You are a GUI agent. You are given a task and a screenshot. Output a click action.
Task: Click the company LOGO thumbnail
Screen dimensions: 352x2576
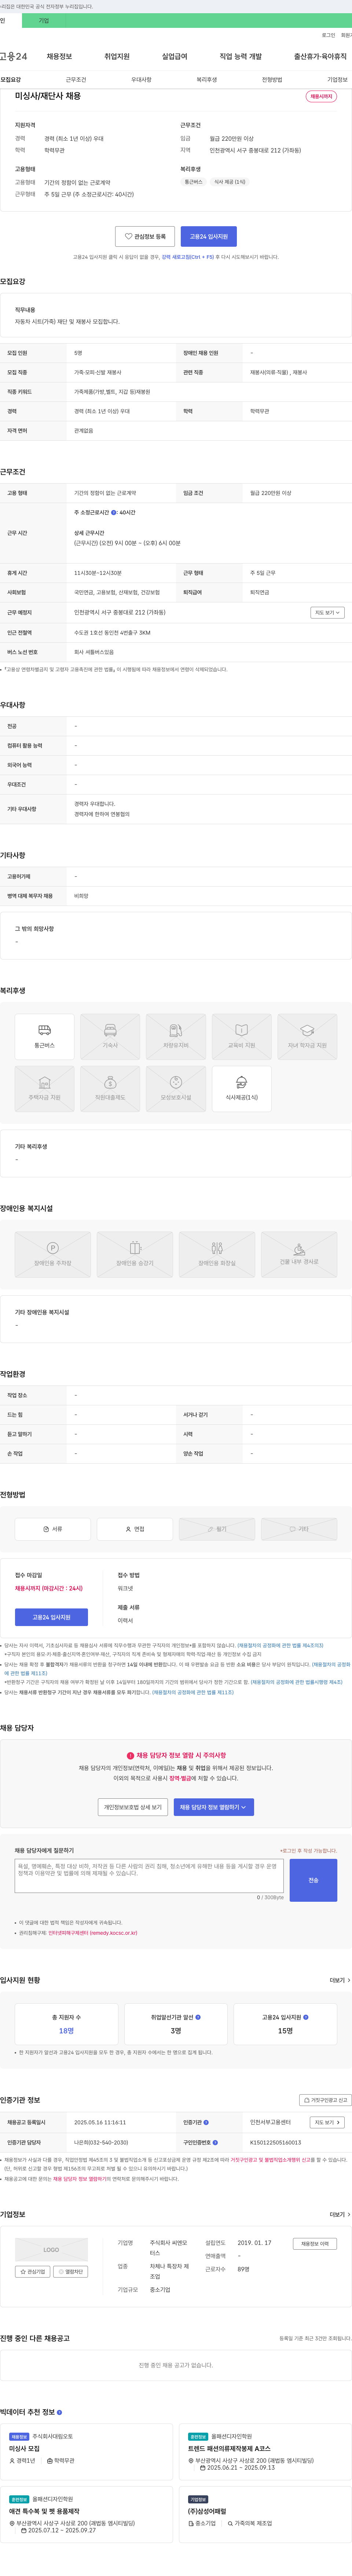pyautogui.click(x=51, y=2250)
